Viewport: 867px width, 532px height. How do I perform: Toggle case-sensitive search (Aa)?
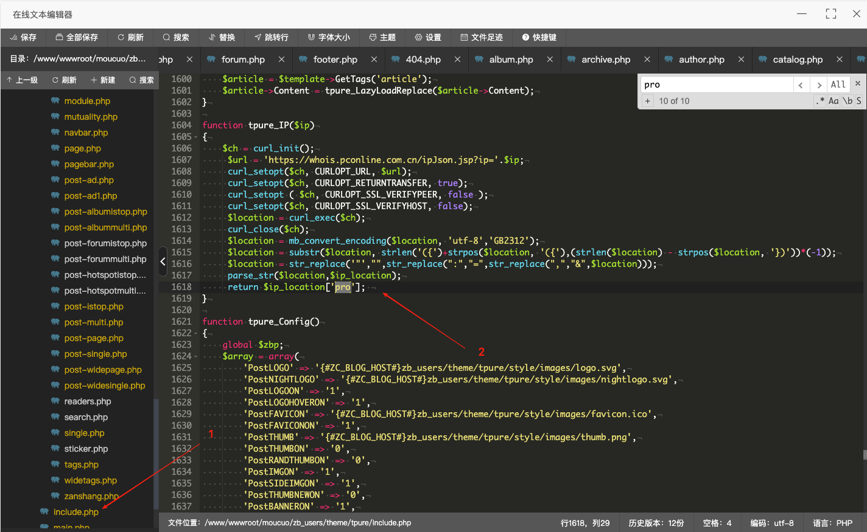click(834, 101)
